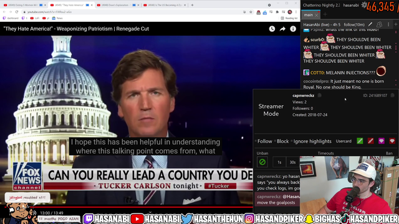Open the 'yt' bookmark

click(x=46, y=18)
